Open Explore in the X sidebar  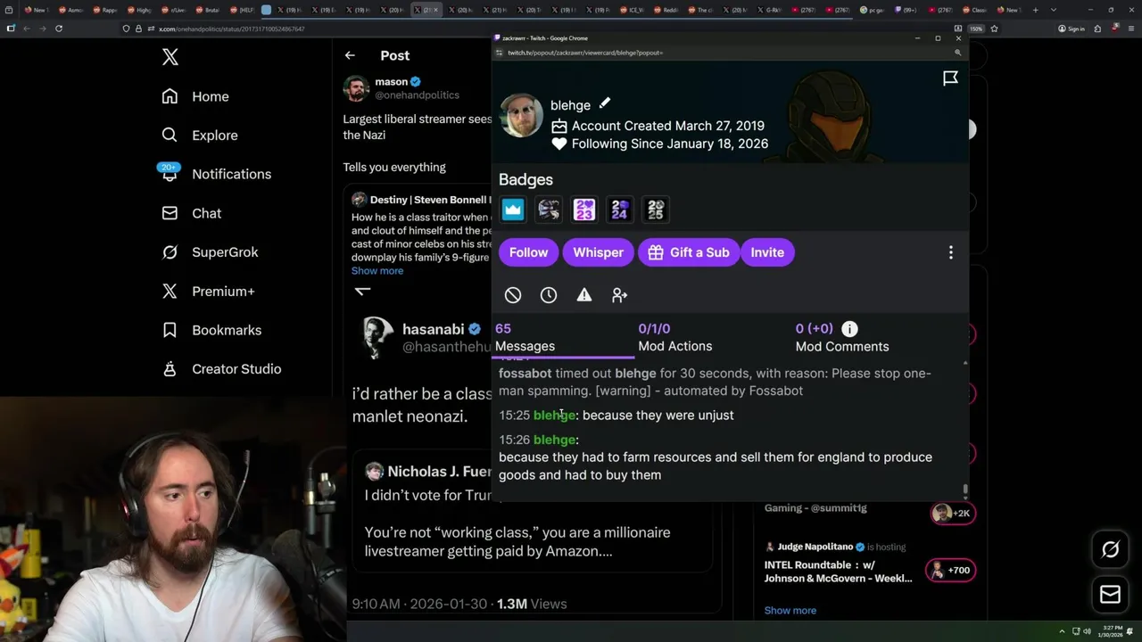point(200,136)
